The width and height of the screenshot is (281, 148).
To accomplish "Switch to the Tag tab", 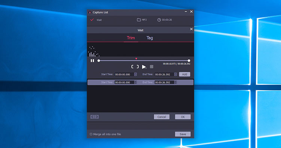I will point(150,38).
